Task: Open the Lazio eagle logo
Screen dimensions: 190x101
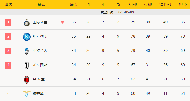Action: 27,94
